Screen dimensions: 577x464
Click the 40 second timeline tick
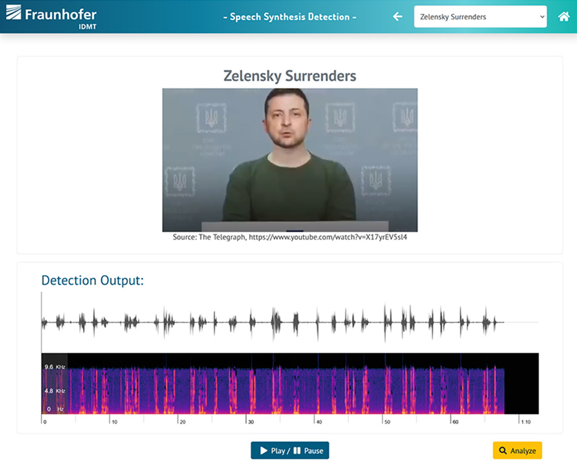point(318,421)
